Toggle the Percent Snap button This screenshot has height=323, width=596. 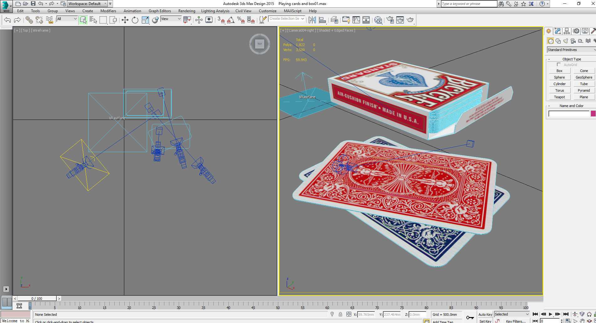pyautogui.click(x=241, y=20)
